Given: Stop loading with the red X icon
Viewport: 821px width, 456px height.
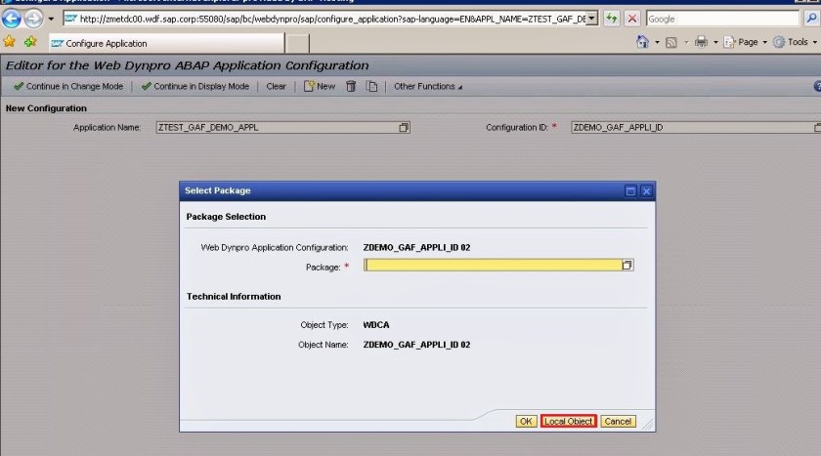Looking at the screenshot, I should tap(632, 19).
